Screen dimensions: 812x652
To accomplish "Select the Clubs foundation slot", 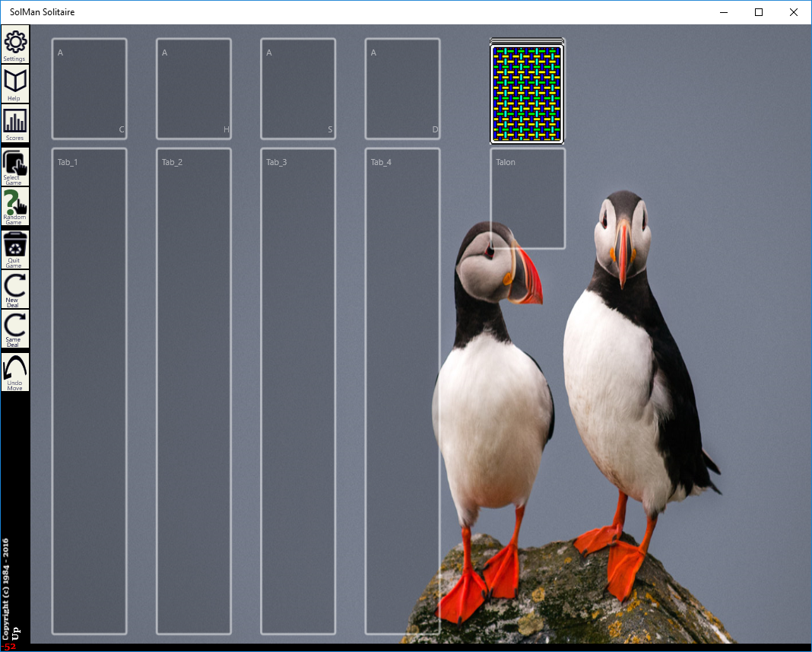I will tap(89, 89).
